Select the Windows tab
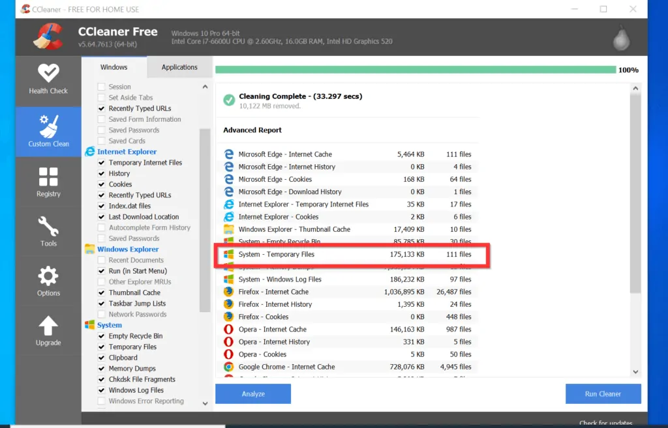668x428 pixels. click(x=114, y=66)
